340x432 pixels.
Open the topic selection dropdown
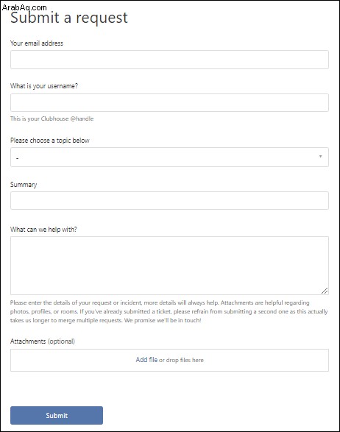[169, 157]
